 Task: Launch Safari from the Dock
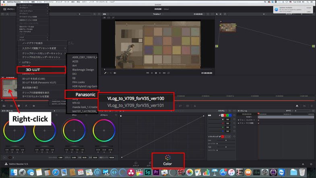[x=56, y=172]
